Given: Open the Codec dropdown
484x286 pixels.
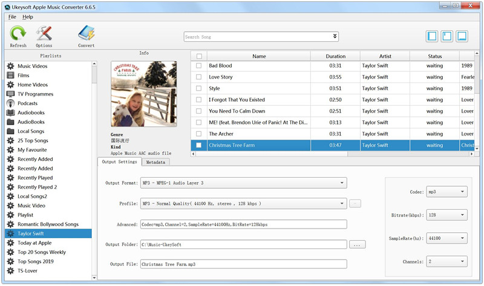Looking at the screenshot, I should [x=446, y=192].
